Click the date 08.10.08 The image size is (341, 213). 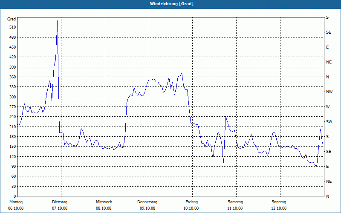pyautogui.click(x=104, y=208)
